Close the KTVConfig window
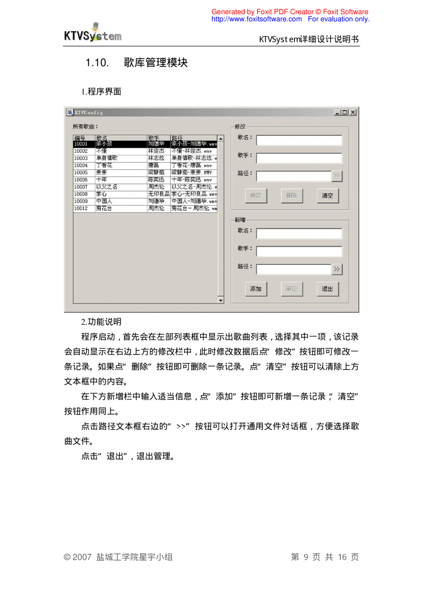This screenshot has height=598, width=423. click(x=353, y=112)
